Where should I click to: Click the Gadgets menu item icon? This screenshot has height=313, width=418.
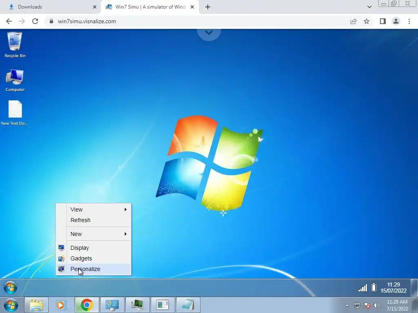click(x=61, y=258)
